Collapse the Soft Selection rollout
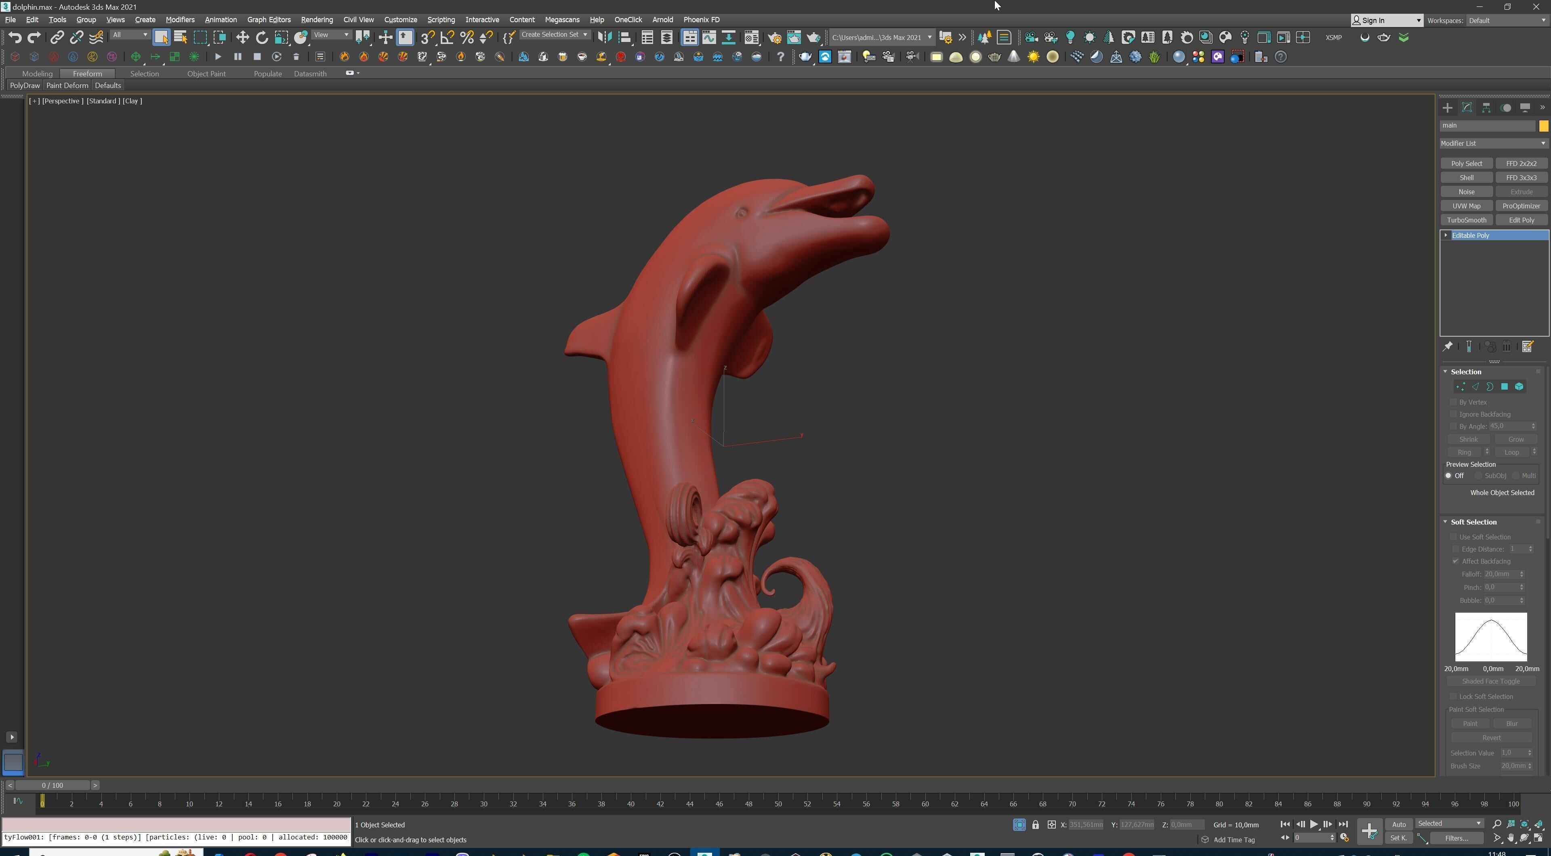 (1445, 522)
